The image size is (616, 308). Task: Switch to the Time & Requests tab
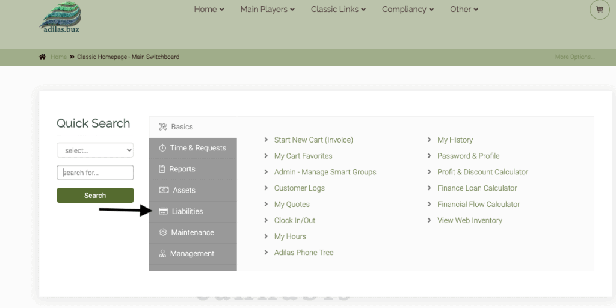(193, 148)
